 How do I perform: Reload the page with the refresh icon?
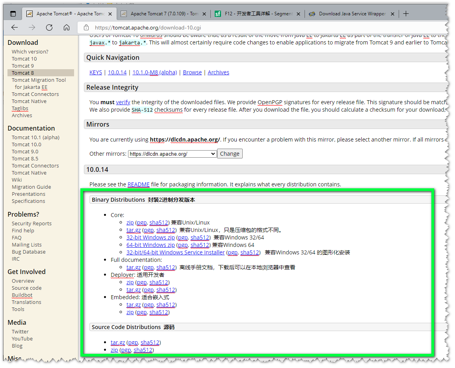[49, 28]
